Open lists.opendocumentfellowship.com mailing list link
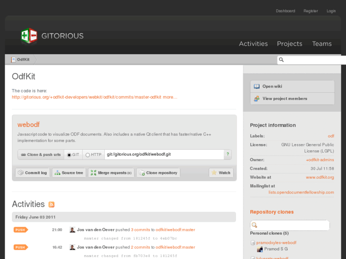The image size is (346, 259). tap(301, 192)
